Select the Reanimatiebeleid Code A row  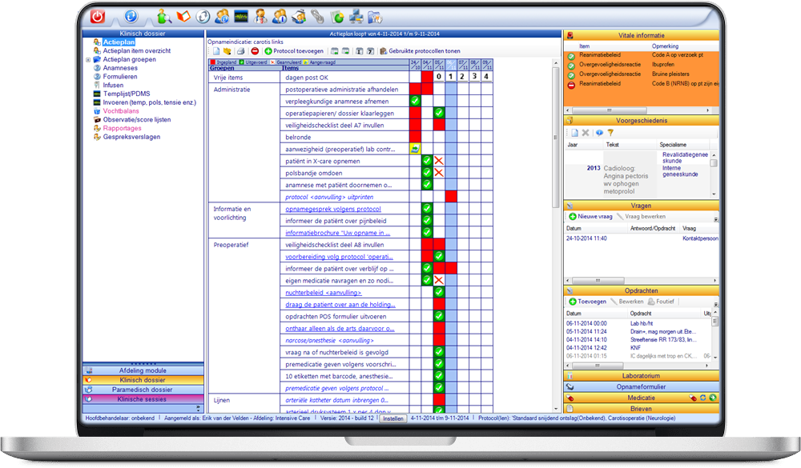click(641, 55)
